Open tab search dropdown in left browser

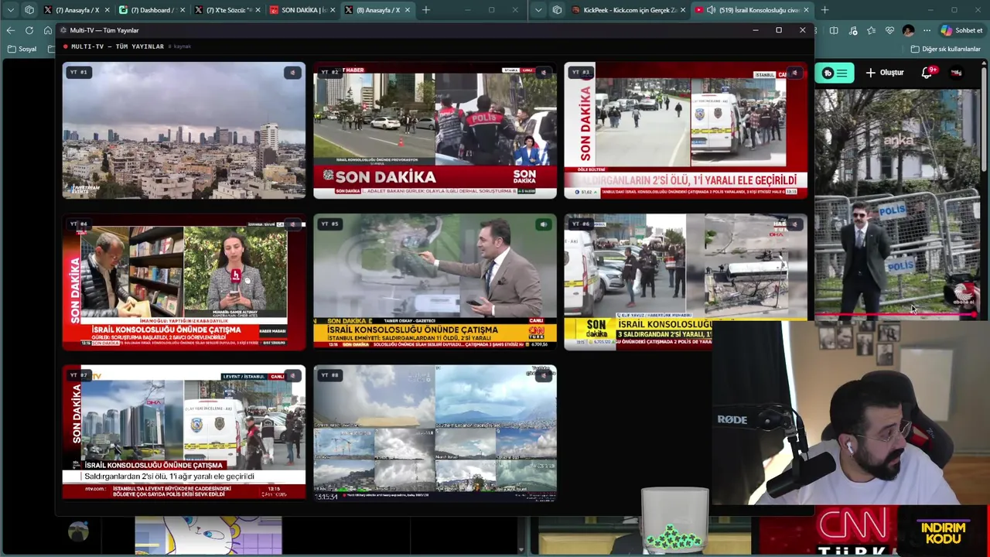(10, 10)
